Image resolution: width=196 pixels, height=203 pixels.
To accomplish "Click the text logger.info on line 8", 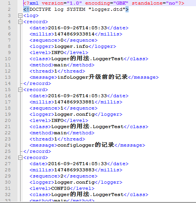I will coord(71,46).
